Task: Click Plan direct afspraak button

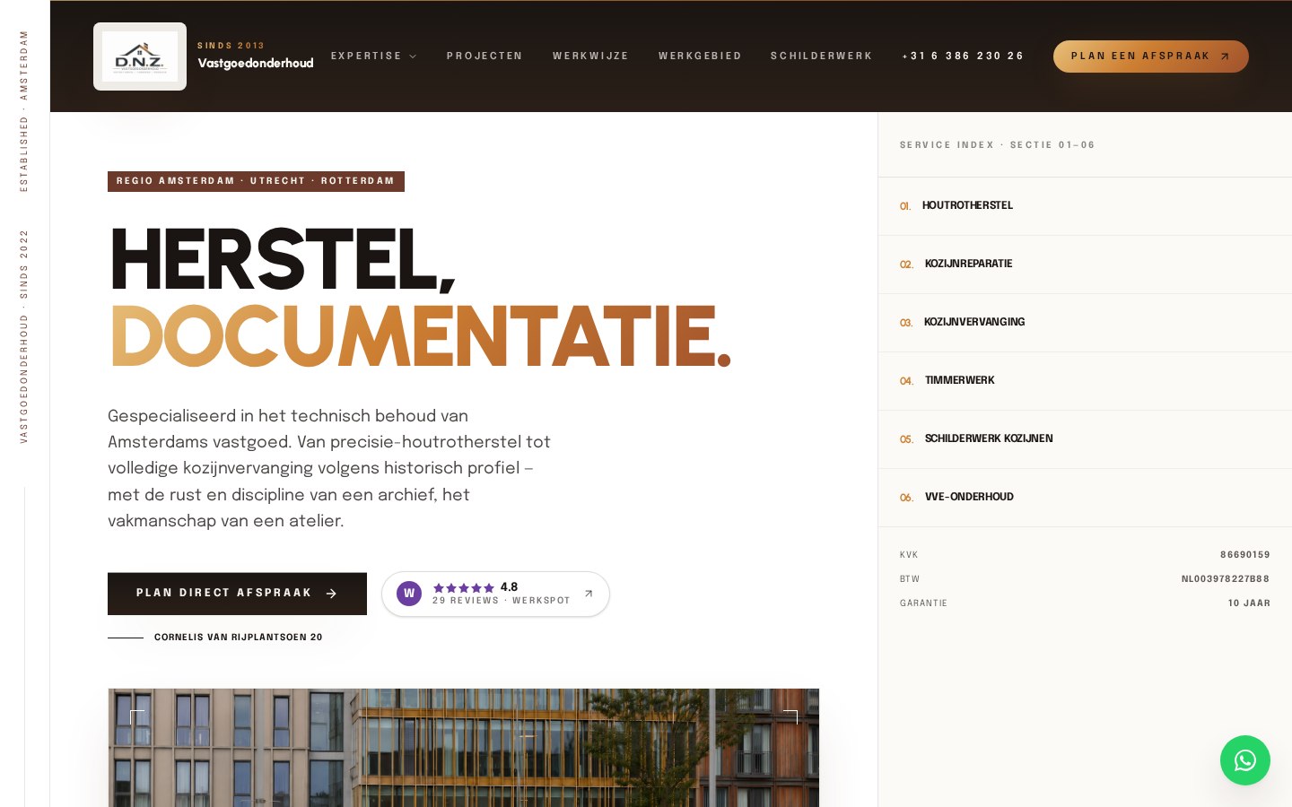Action: [237, 594]
